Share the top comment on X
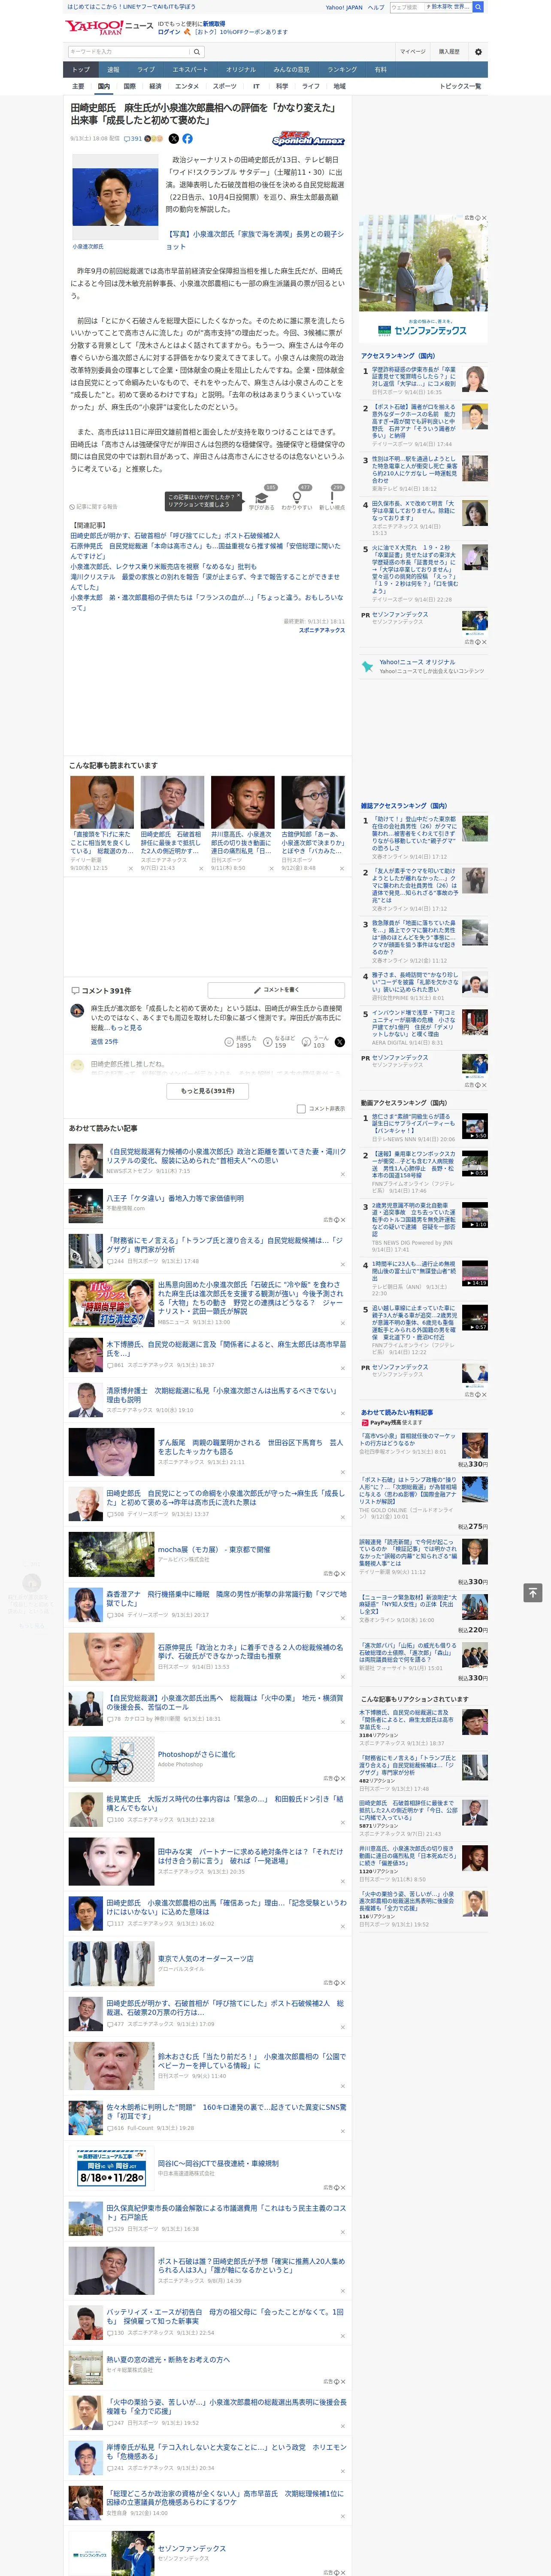Screen dimensions: 551x2576 pyautogui.click(x=340, y=1042)
